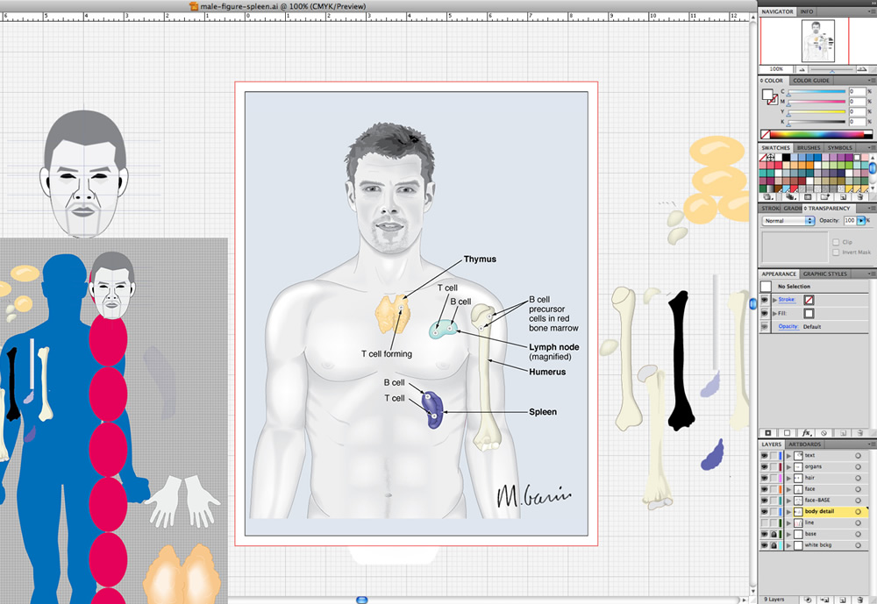The image size is (877, 604).
Task: Click Swatch Options icon in Swatches panel
Action: (808, 197)
